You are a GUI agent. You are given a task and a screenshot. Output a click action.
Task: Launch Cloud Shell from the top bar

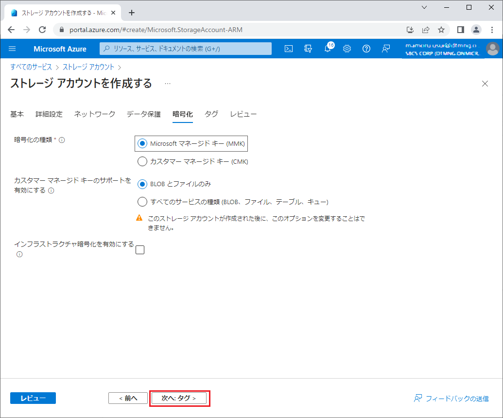pyautogui.click(x=289, y=49)
